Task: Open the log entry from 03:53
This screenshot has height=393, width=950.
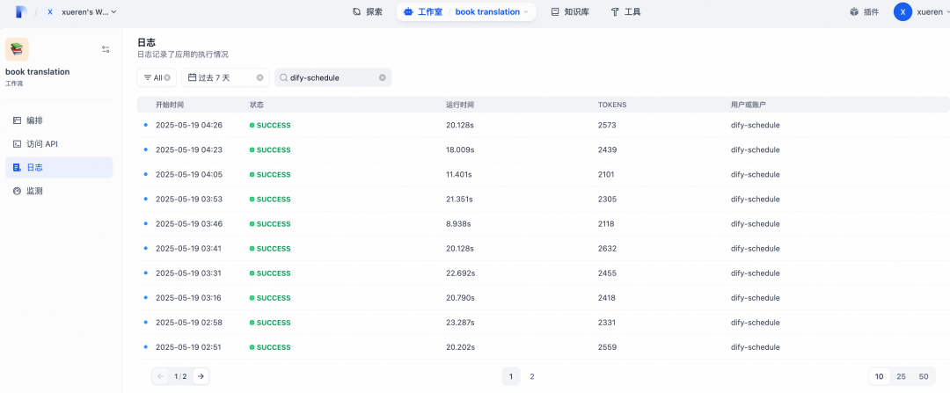Action: coord(543,200)
